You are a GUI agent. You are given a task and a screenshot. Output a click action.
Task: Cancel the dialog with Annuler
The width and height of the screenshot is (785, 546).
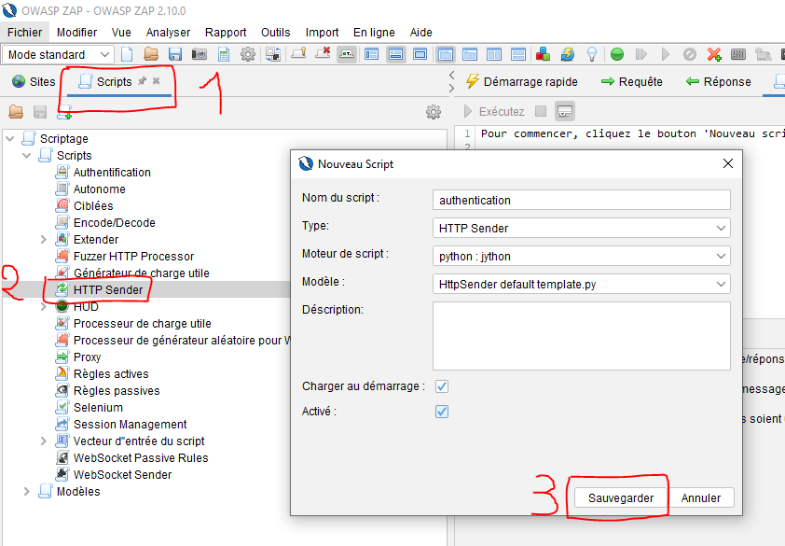coord(703,497)
